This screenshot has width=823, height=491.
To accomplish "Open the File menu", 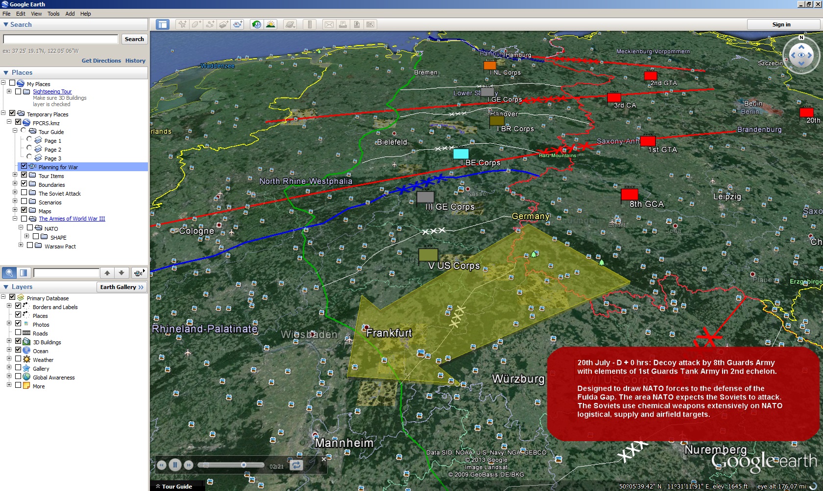I will [6, 14].
